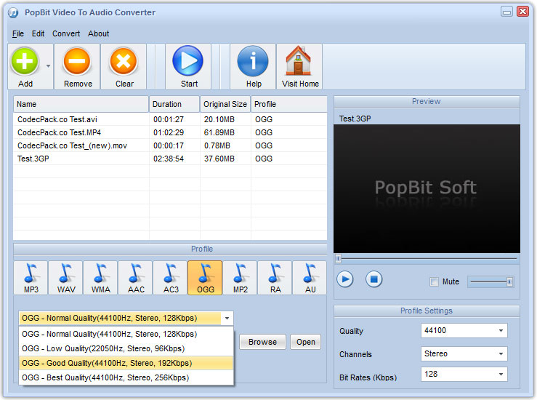This screenshot has width=537, height=400.
Task: Click size cell 0.78MB
Action: pyautogui.click(x=217, y=145)
